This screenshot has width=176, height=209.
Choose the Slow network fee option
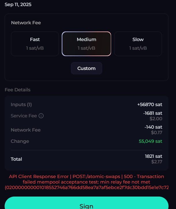(x=138, y=44)
